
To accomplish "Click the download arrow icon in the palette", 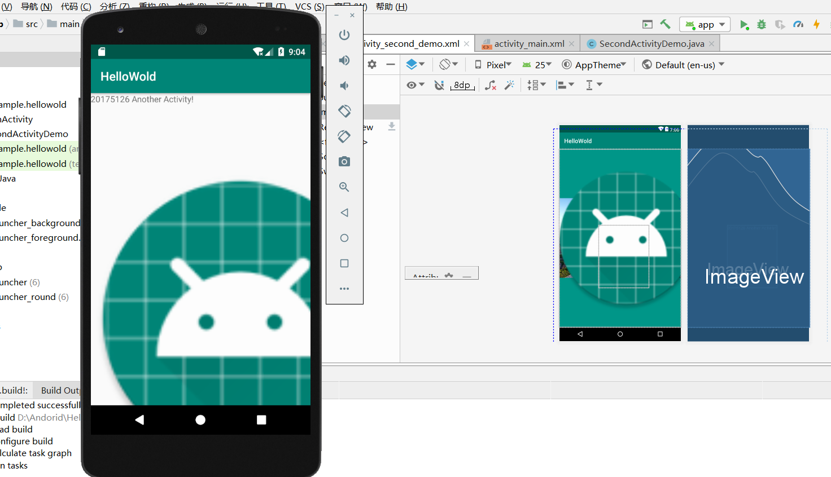I will (x=391, y=127).
